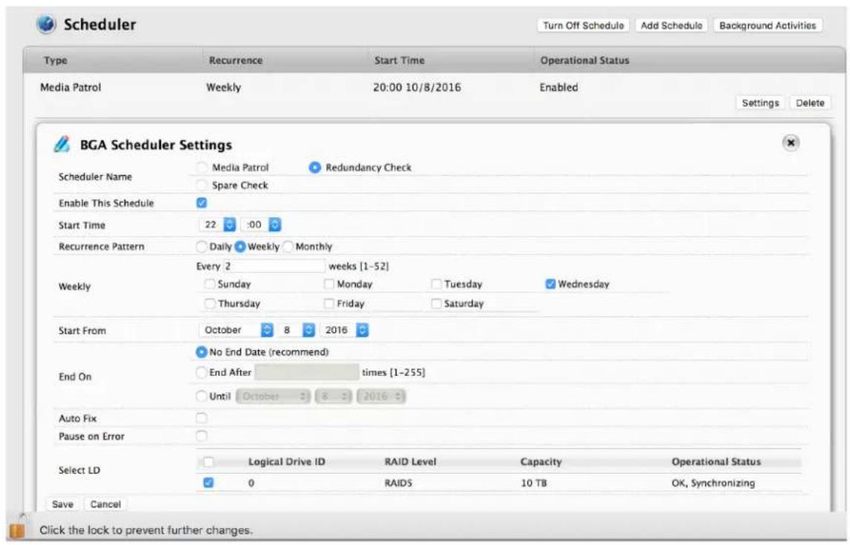The height and width of the screenshot is (545, 850).
Task: Click the OK, Synchronizing status cell
Action: click(x=713, y=483)
